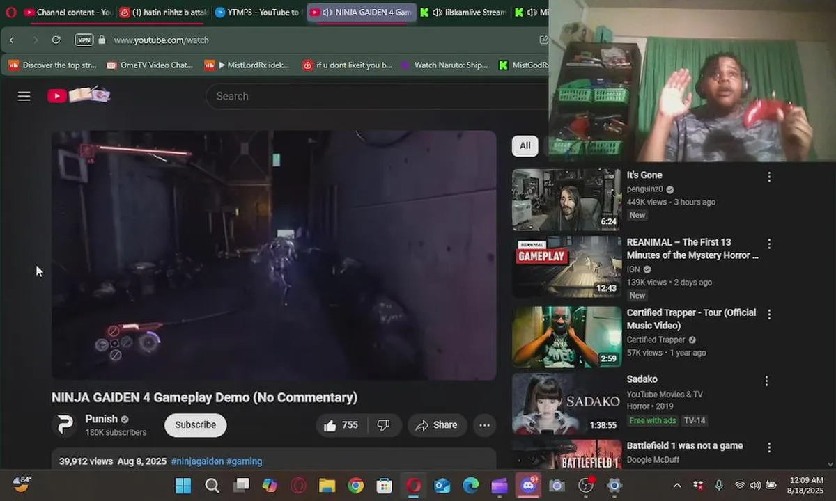
Task: Open Certified Trapper Tour video title
Action: click(x=691, y=319)
